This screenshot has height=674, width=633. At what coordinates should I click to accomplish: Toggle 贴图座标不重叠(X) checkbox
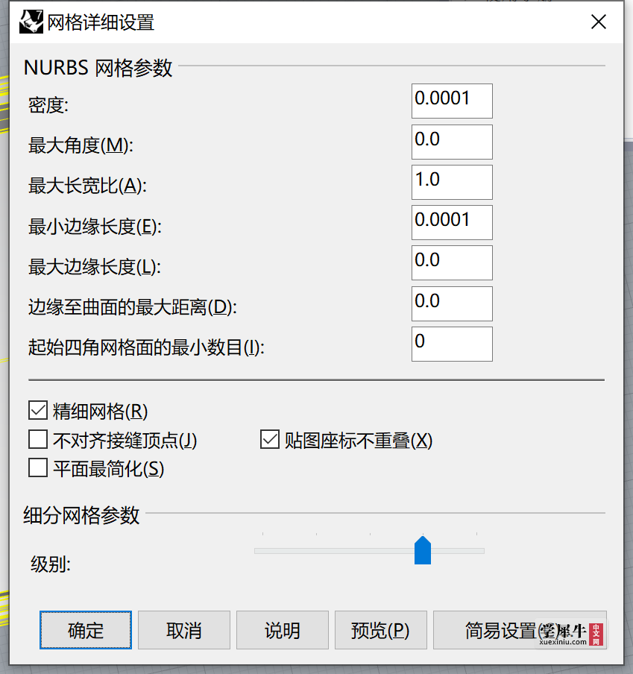pyautogui.click(x=269, y=440)
